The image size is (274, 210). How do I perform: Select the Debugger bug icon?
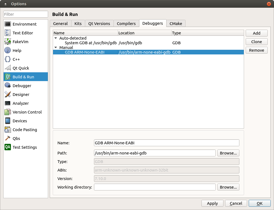[x=8, y=86]
